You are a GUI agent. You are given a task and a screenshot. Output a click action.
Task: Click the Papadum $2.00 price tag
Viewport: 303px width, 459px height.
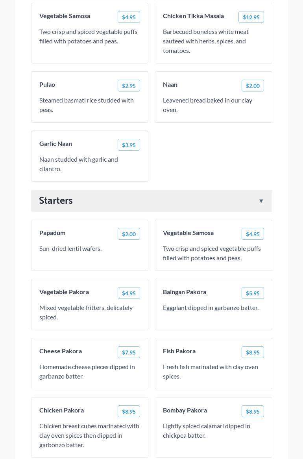(x=129, y=234)
